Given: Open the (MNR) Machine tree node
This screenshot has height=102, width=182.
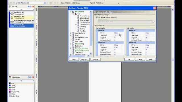Looking at the screenshot, I should pyautogui.click(x=79, y=12).
